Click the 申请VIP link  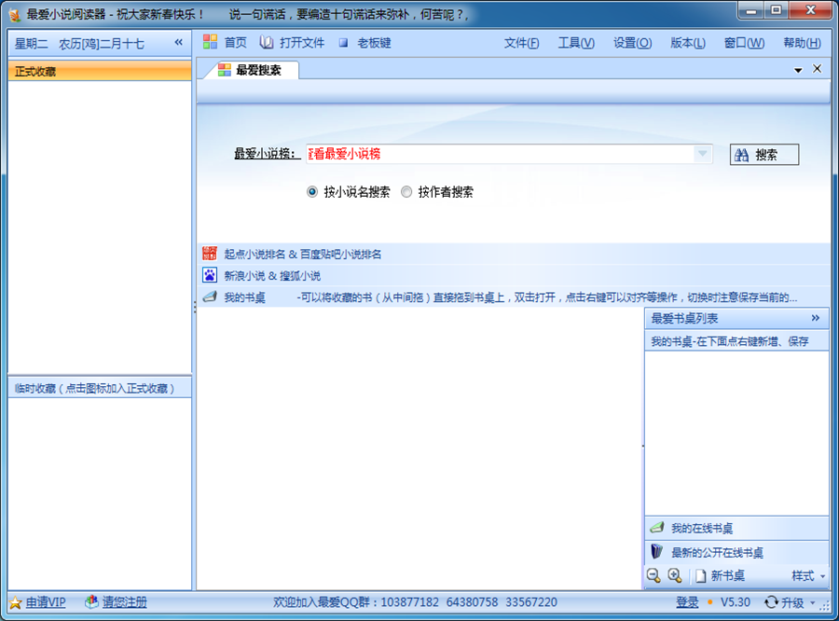[x=46, y=602]
